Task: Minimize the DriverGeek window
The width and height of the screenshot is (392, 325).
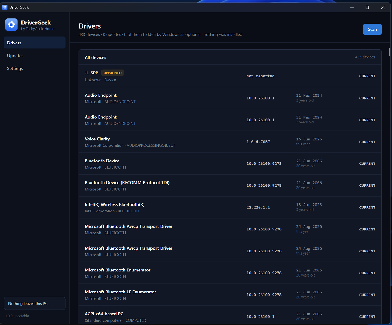Action: pyautogui.click(x=352, y=7)
